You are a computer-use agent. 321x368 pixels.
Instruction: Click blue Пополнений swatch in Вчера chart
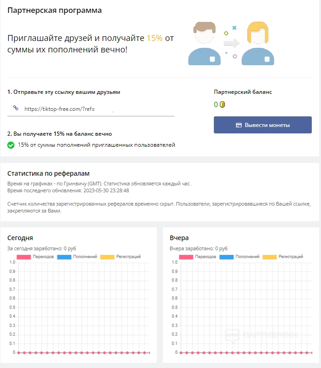(x=226, y=257)
